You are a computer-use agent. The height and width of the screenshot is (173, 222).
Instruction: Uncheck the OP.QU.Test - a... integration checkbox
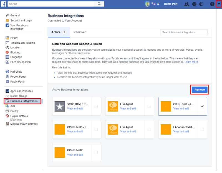pyautogui.click(x=202, y=106)
